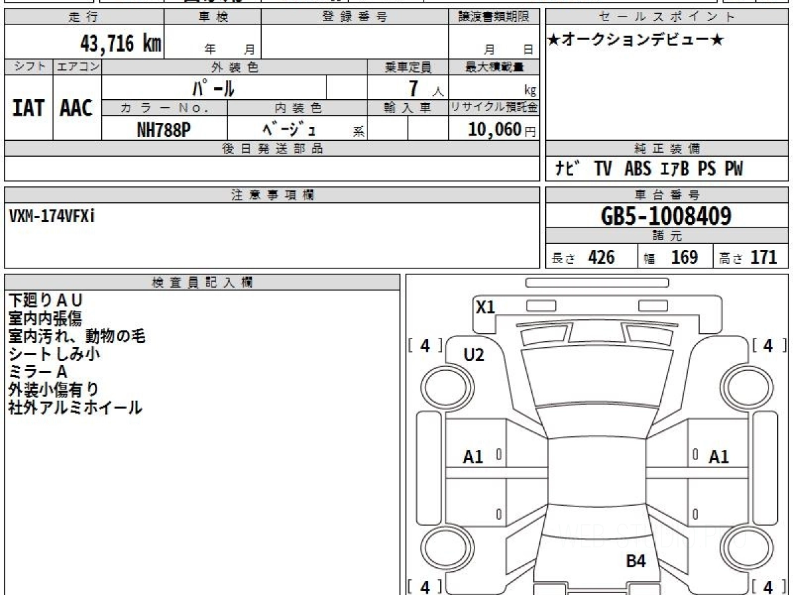Select the セールスポイント heading

(667, 17)
